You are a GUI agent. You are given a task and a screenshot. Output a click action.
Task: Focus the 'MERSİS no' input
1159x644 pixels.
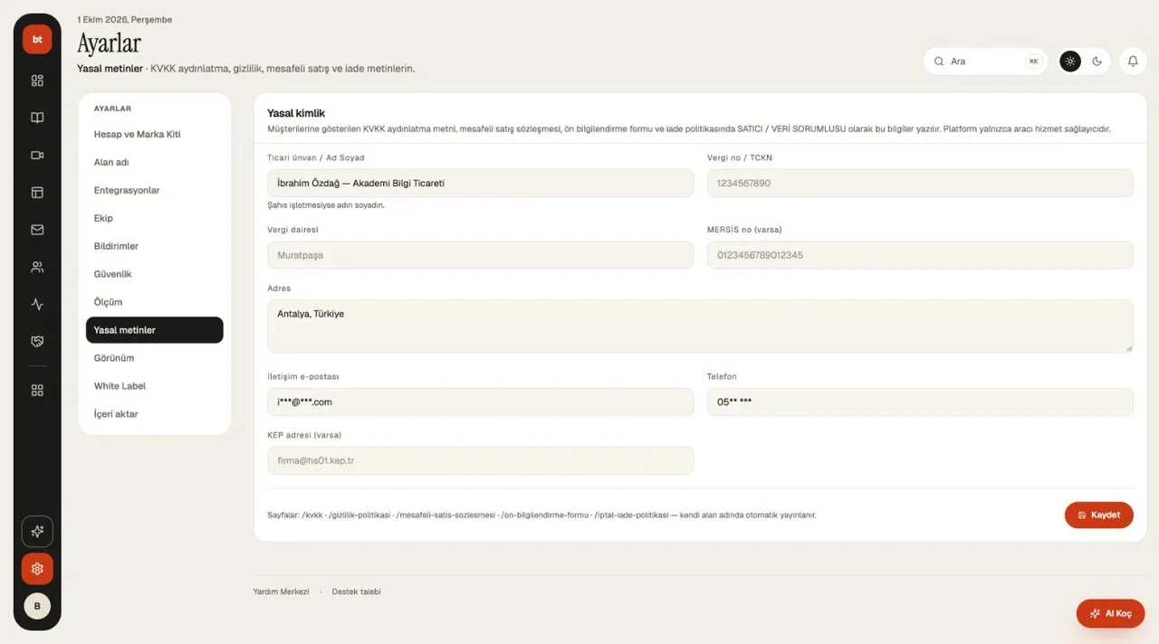pos(920,255)
